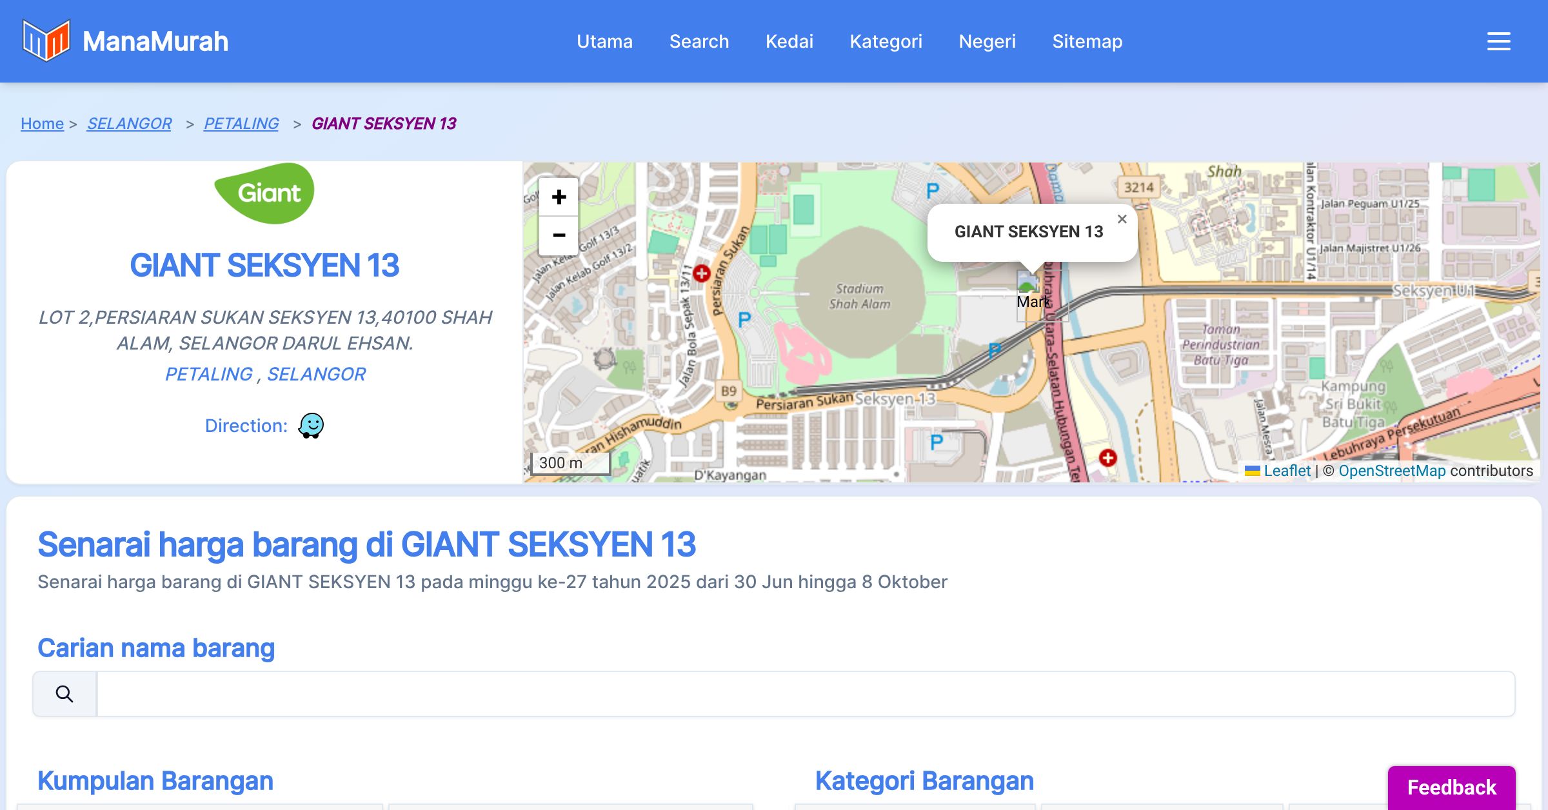Zoom in on the map
Viewport: 1548px width, 810px height.
click(x=559, y=197)
